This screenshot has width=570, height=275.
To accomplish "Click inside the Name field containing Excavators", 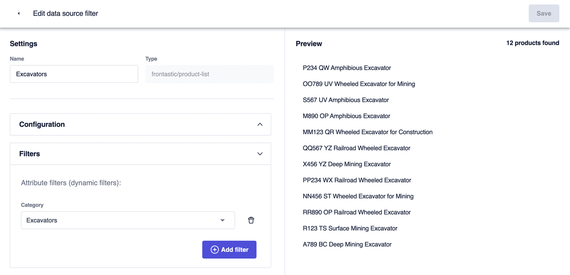I will tap(74, 74).
